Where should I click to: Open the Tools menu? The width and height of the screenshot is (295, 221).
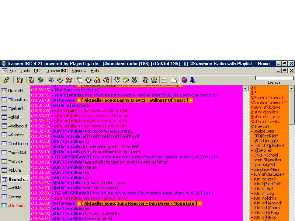(x=25, y=71)
